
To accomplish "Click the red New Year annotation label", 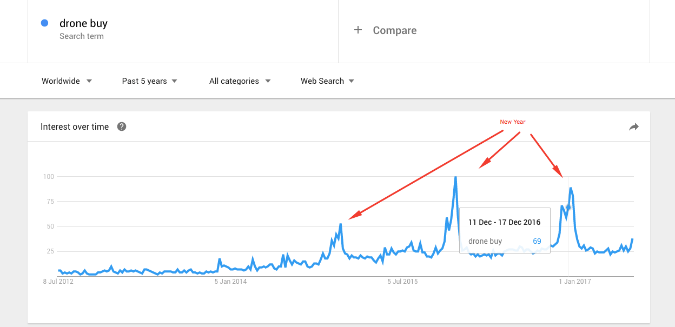I will (x=512, y=122).
